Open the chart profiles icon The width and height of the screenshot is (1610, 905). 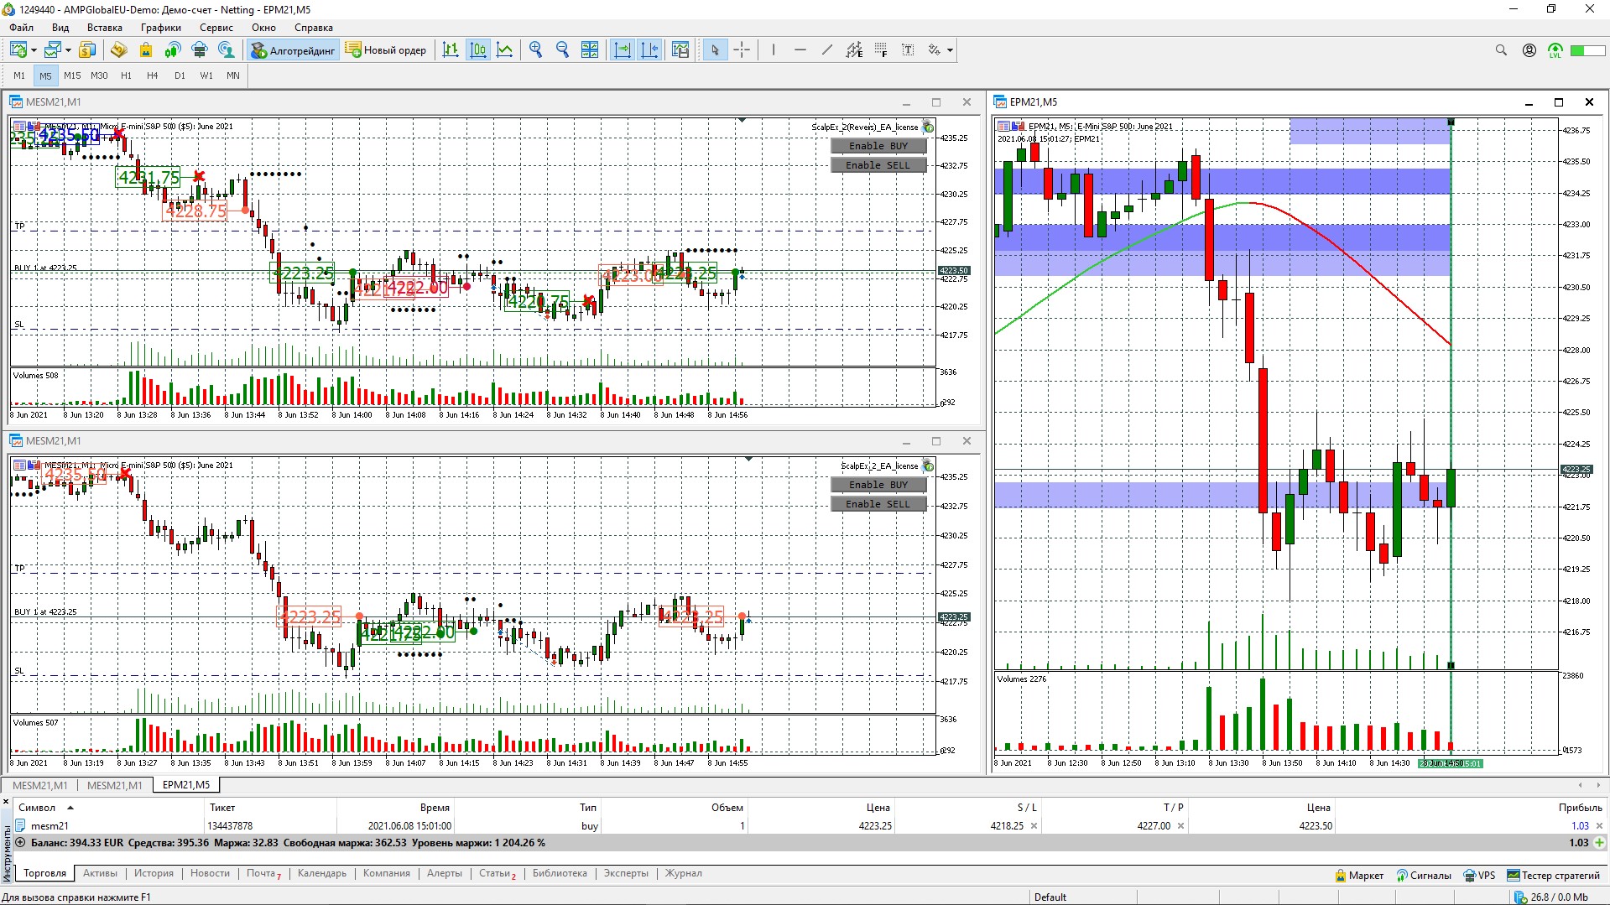point(53,50)
